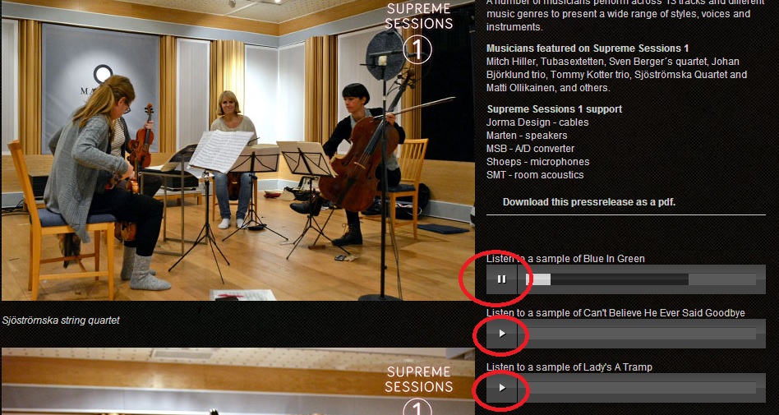Click the Musicians featured on Supreme Sessions 1 heading
Viewport: 779px width, 415px height.
588,48
